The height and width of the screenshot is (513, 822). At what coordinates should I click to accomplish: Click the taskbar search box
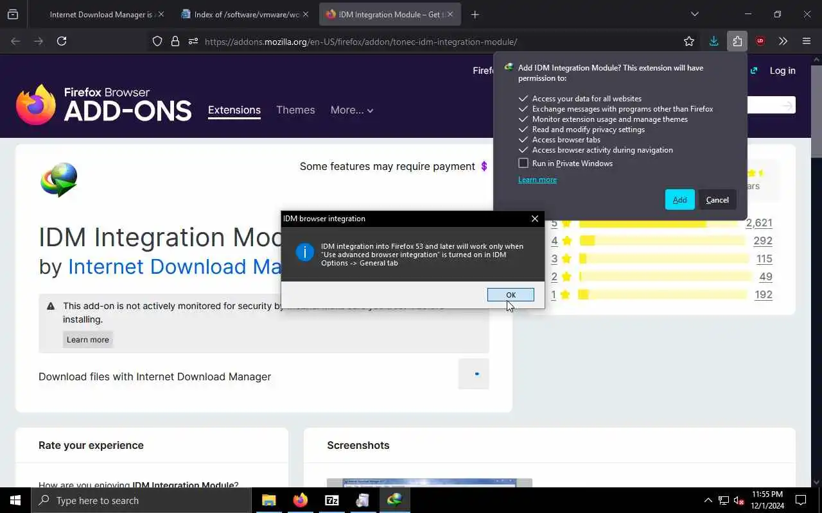tap(141, 500)
